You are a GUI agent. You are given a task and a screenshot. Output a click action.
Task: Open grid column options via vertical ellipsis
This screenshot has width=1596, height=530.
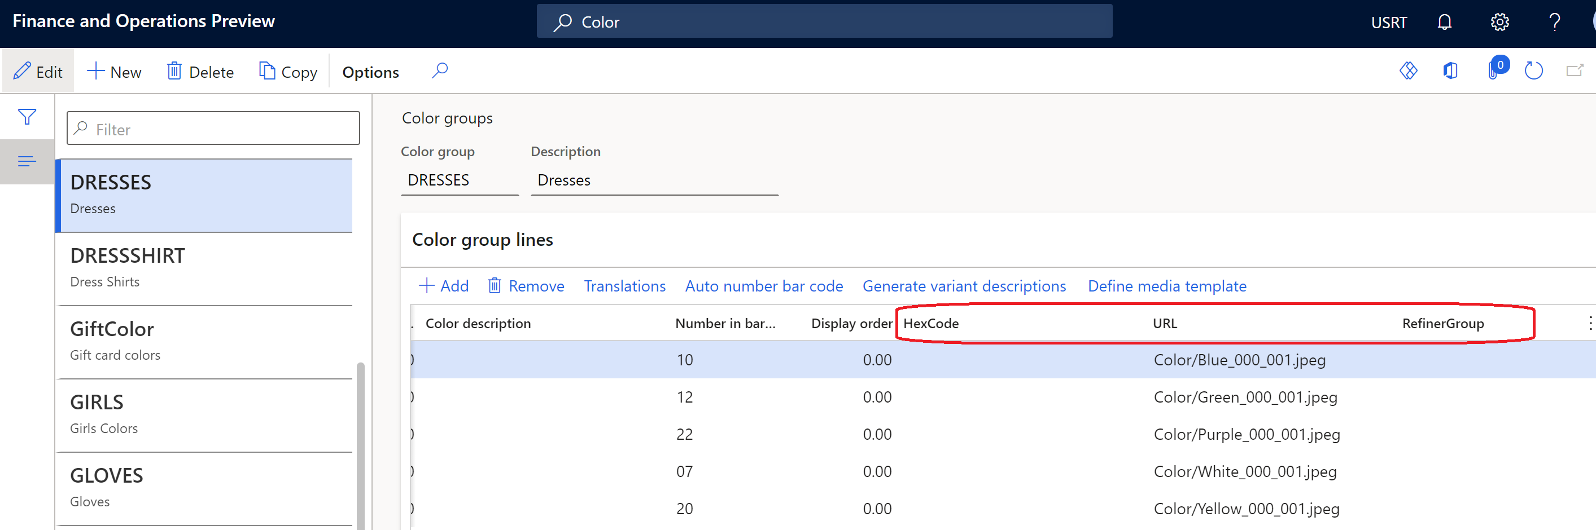click(1590, 322)
